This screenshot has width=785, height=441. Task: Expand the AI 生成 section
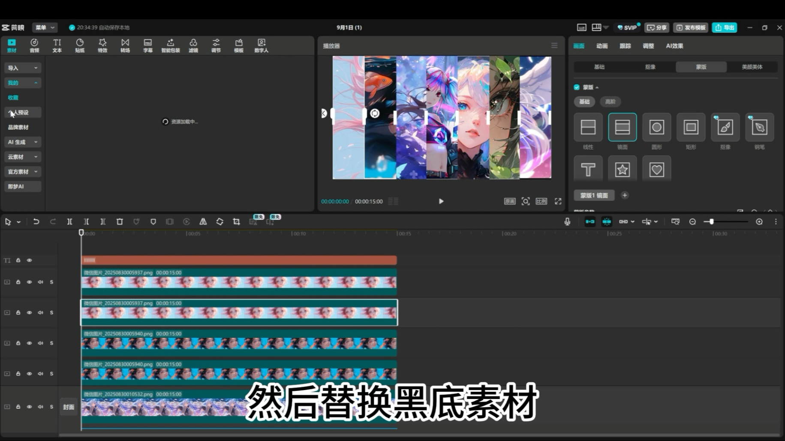[23, 142]
